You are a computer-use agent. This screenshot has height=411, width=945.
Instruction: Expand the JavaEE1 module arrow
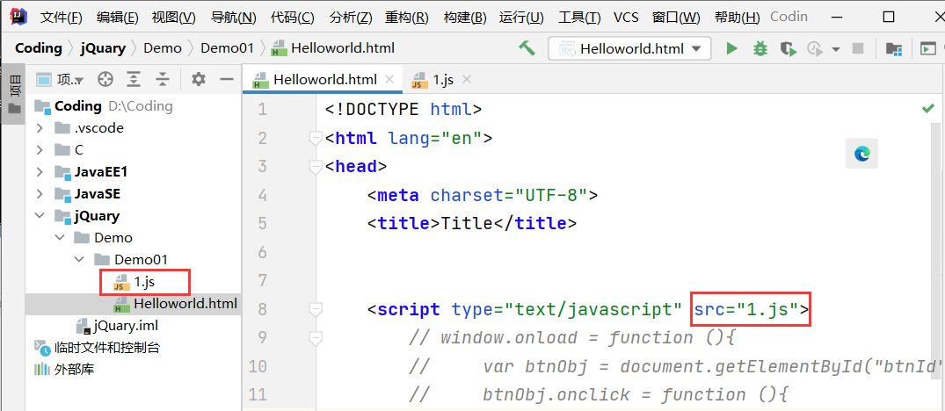pyautogui.click(x=40, y=172)
